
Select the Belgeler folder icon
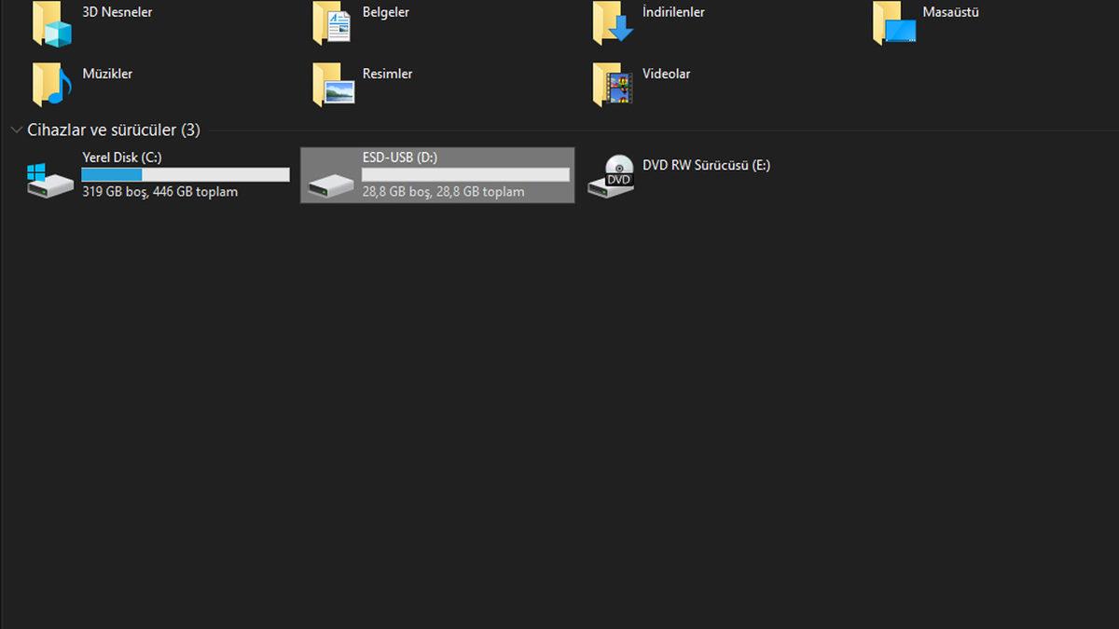click(332, 23)
